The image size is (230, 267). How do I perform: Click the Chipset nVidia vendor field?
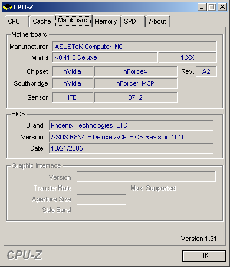click(x=73, y=71)
